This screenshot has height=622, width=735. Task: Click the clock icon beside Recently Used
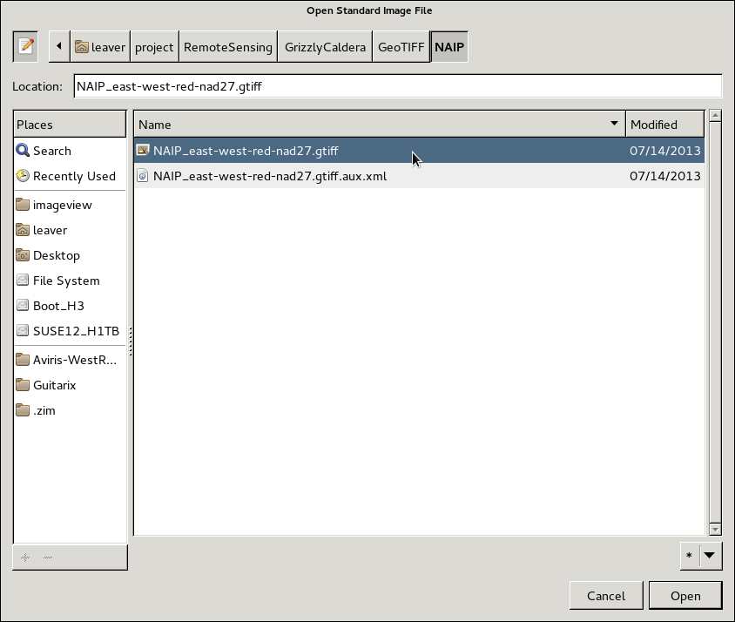point(23,175)
